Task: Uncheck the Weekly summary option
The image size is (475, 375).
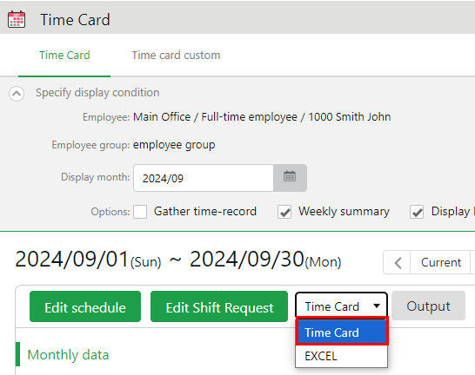Action: [x=284, y=212]
